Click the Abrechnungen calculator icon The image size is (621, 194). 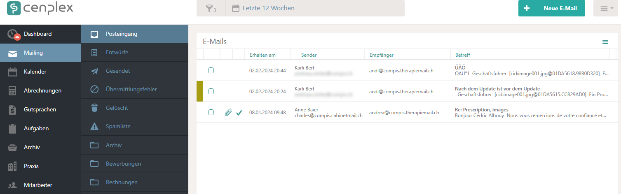[13, 91]
